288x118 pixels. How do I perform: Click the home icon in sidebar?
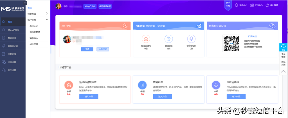4,22
